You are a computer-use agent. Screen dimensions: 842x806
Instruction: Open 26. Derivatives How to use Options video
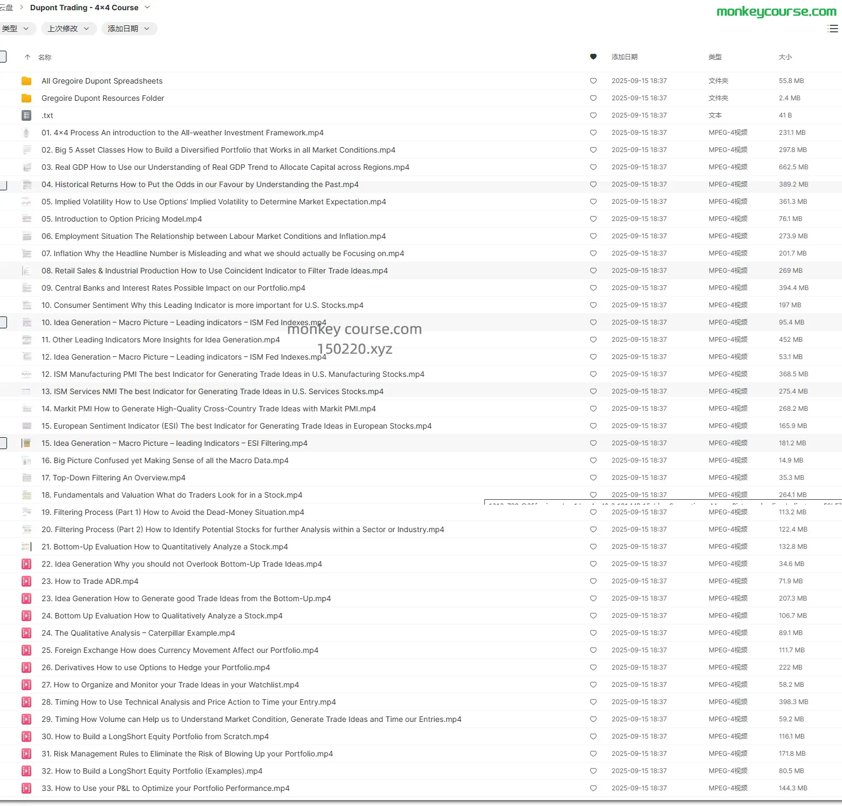point(155,667)
